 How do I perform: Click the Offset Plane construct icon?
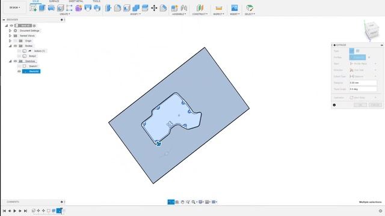click(x=200, y=8)
